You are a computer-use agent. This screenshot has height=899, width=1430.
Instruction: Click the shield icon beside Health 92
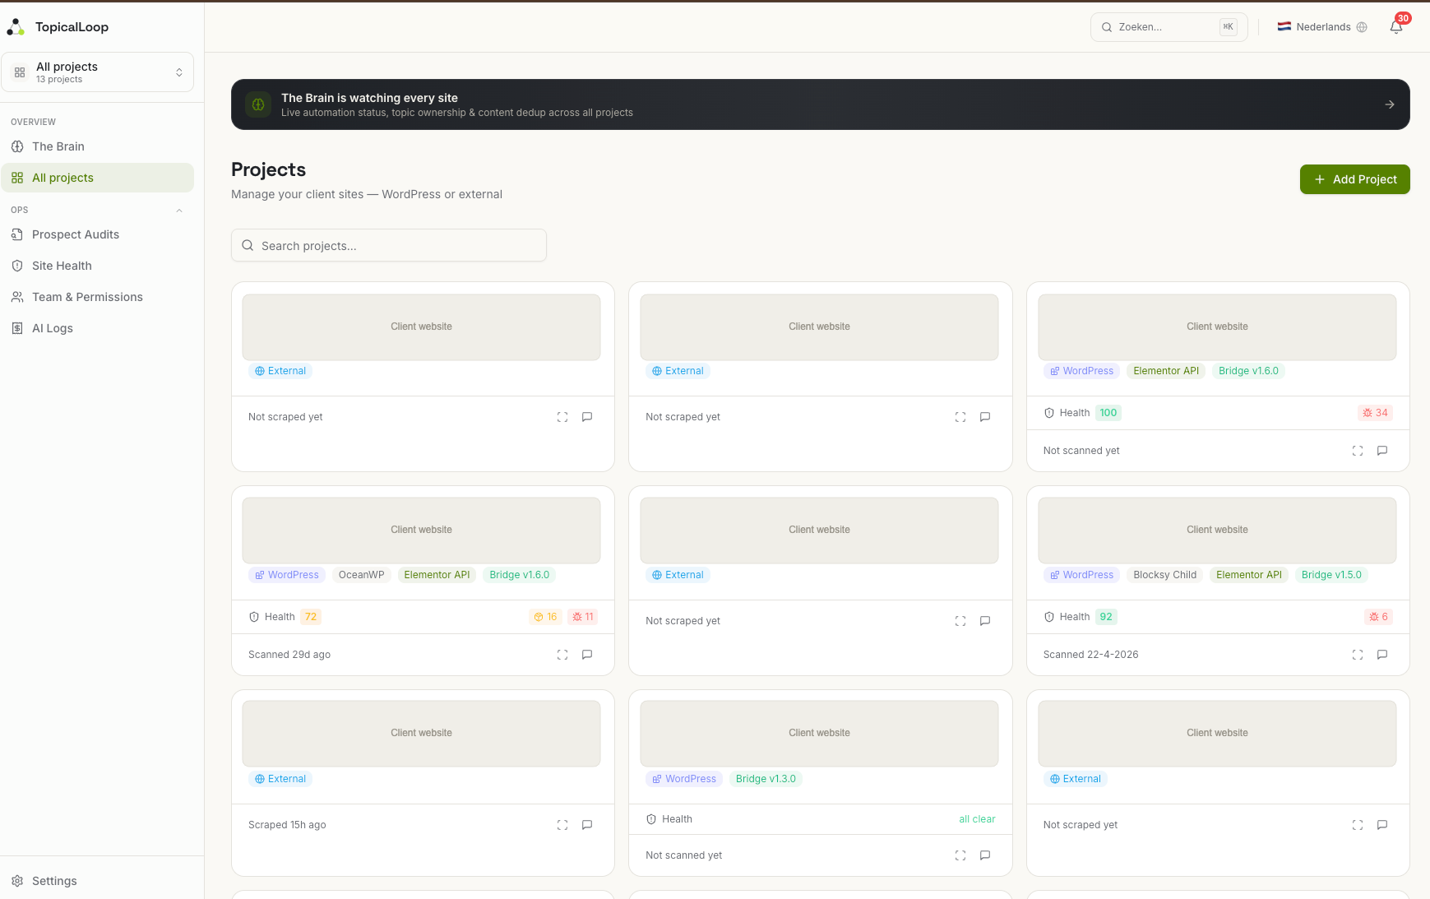[1049, 617]
